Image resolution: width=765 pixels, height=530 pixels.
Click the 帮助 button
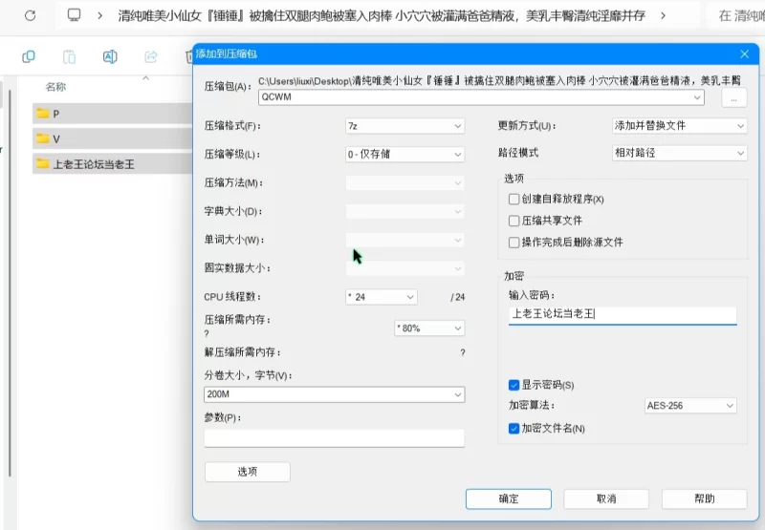[x=705, y=498]
